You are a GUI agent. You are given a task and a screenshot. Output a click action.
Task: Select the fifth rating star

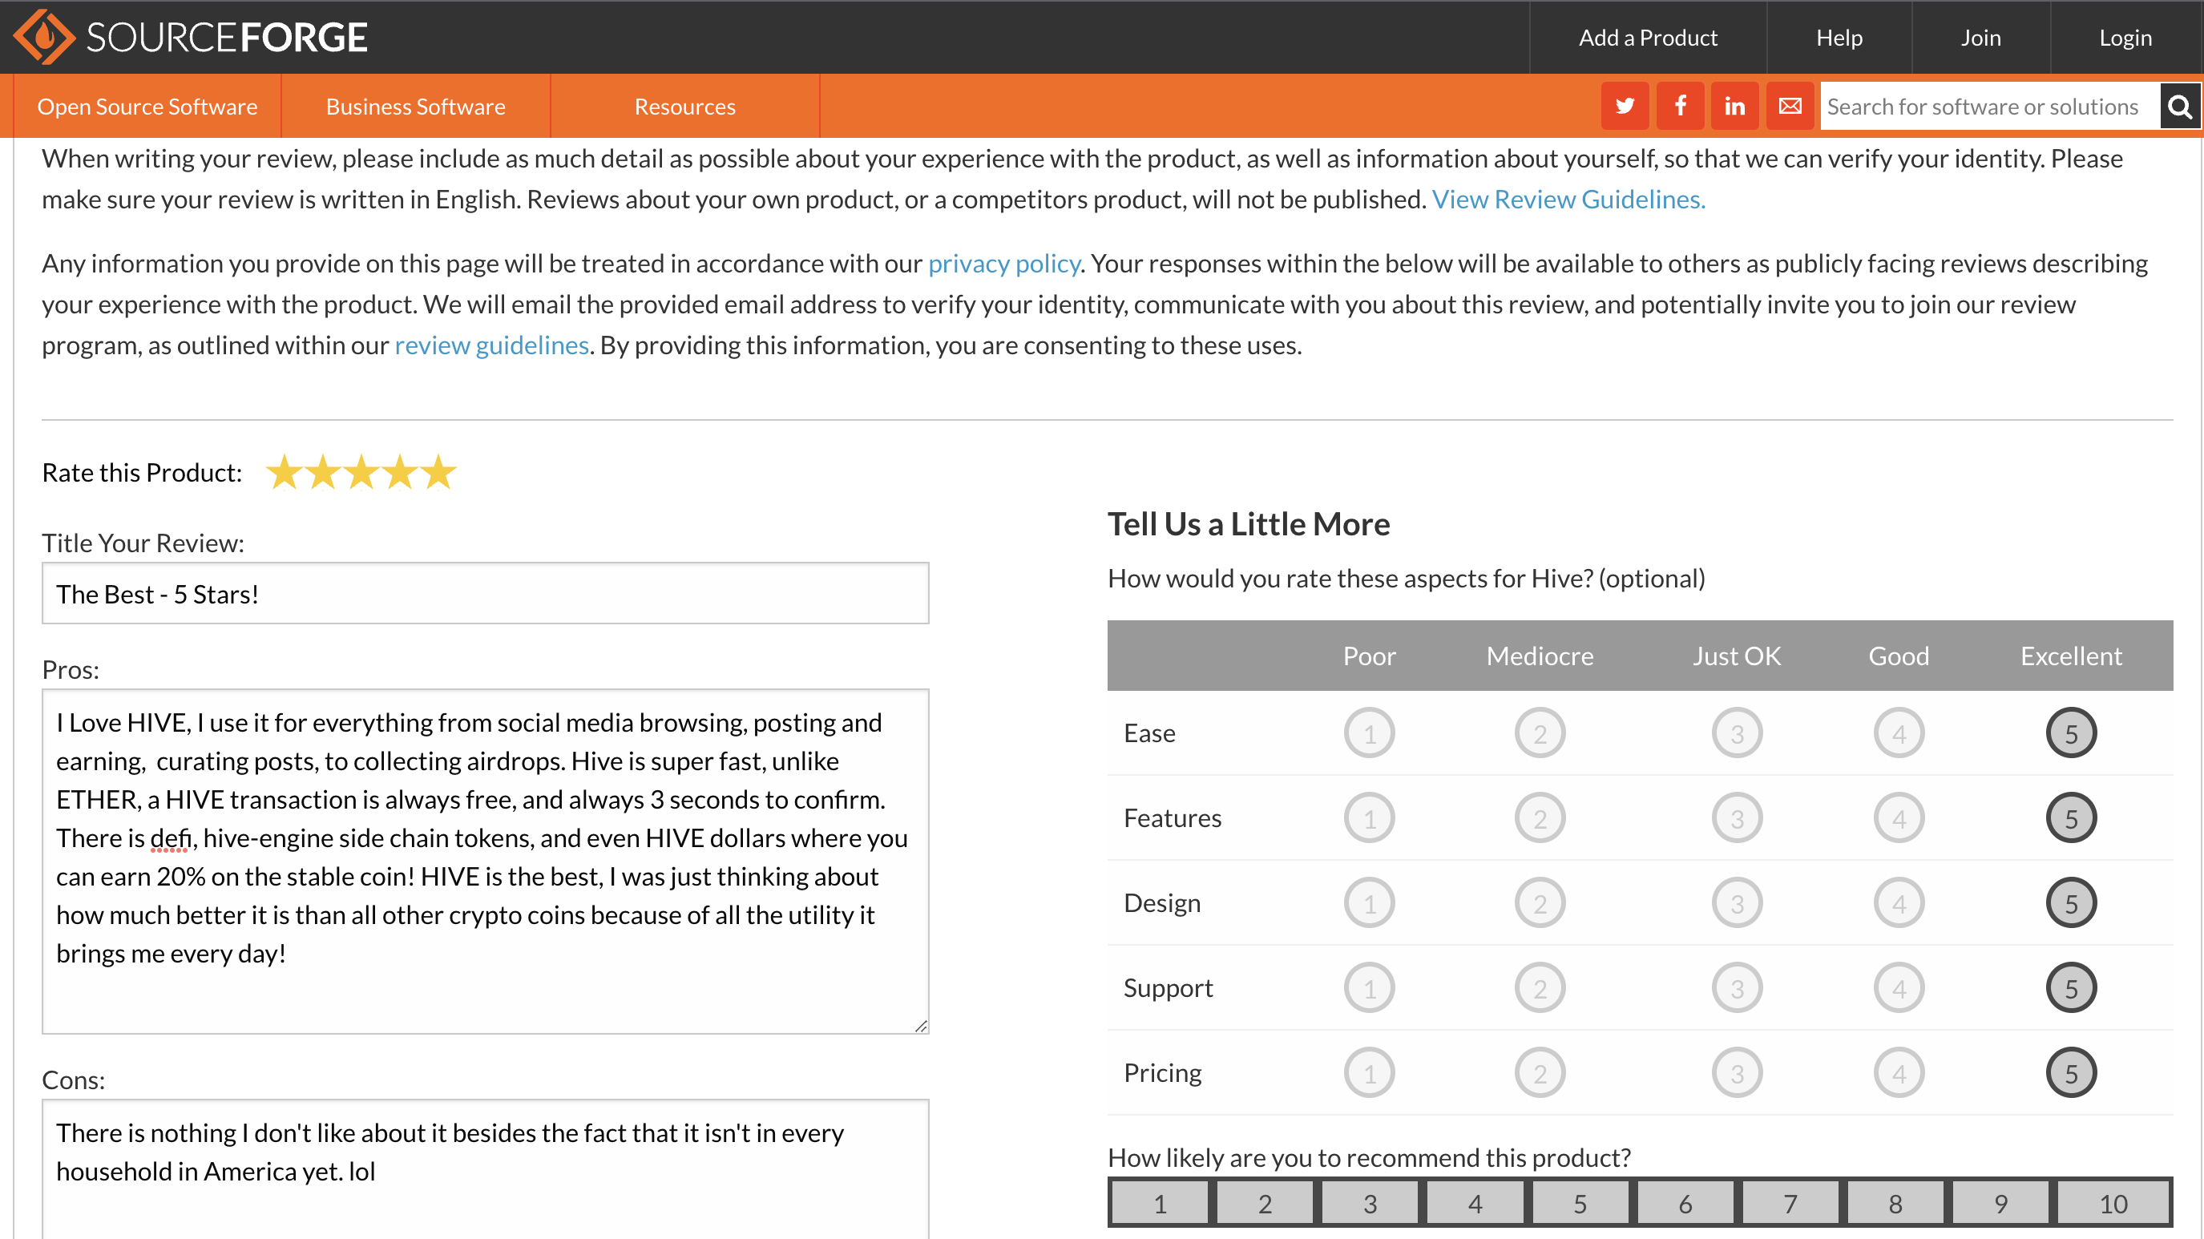[x=439, y=472]
